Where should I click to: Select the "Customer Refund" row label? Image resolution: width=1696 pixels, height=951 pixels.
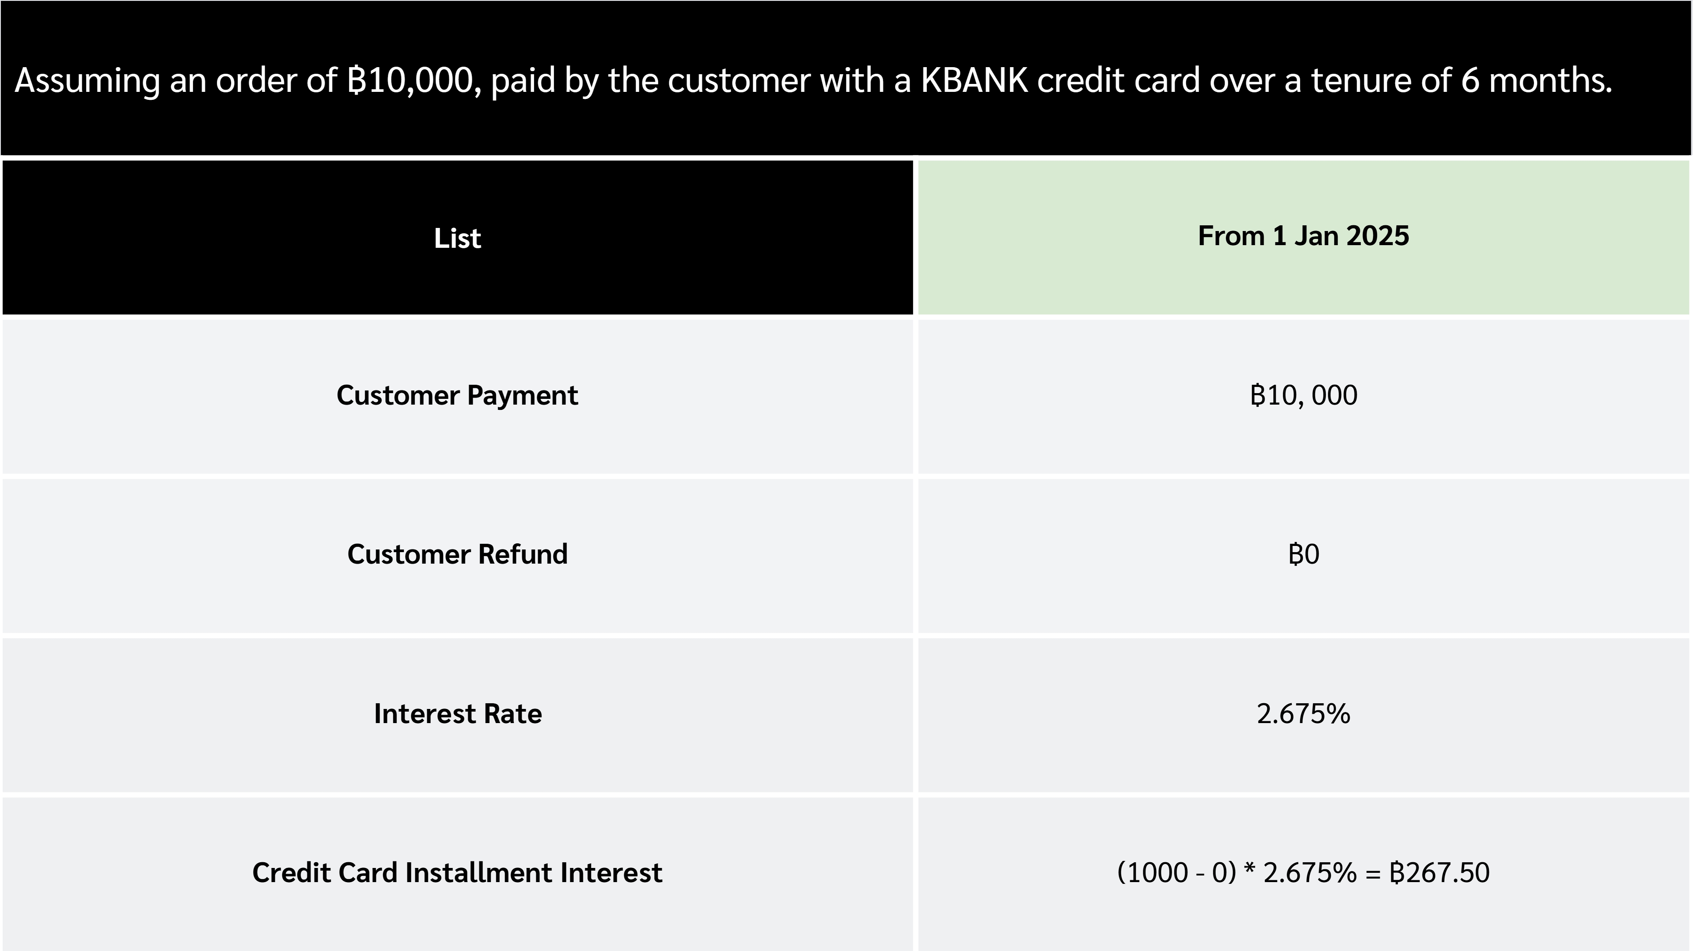coord(457,554)
